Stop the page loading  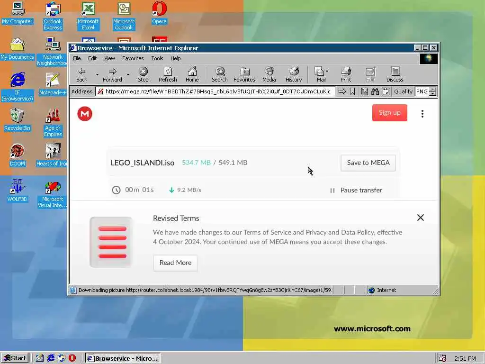[143, 74]
